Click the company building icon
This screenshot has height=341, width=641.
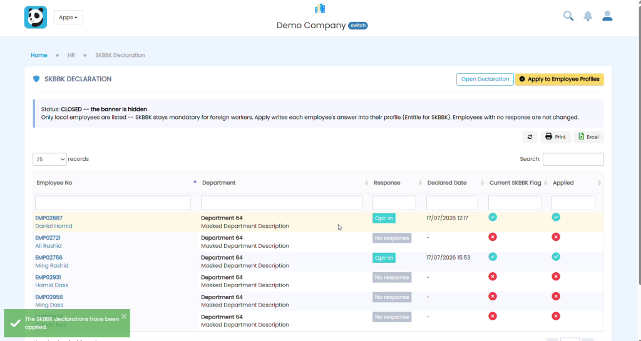coord(320,9)
